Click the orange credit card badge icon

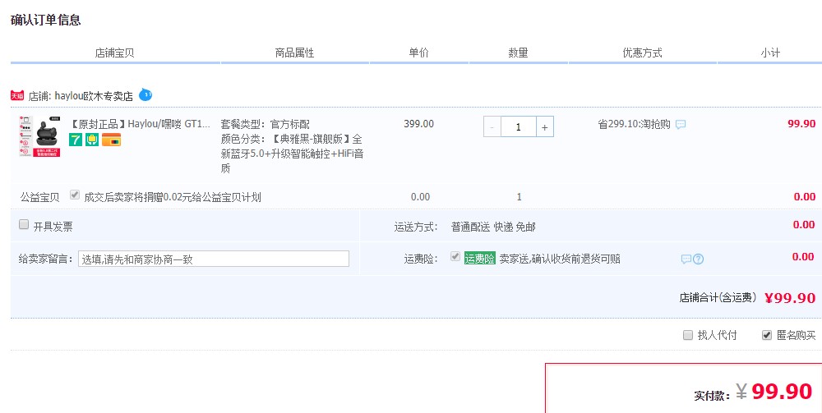(111, 140)
